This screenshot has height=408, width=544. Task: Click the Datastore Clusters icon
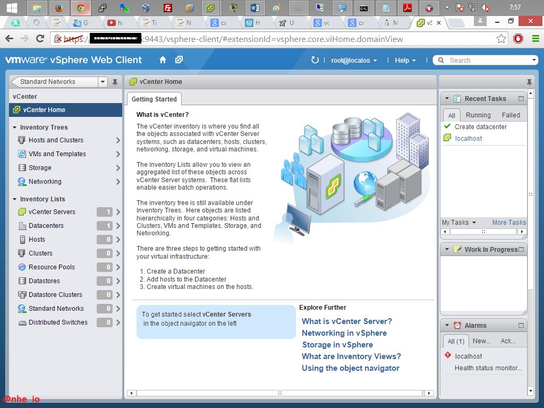22,295
